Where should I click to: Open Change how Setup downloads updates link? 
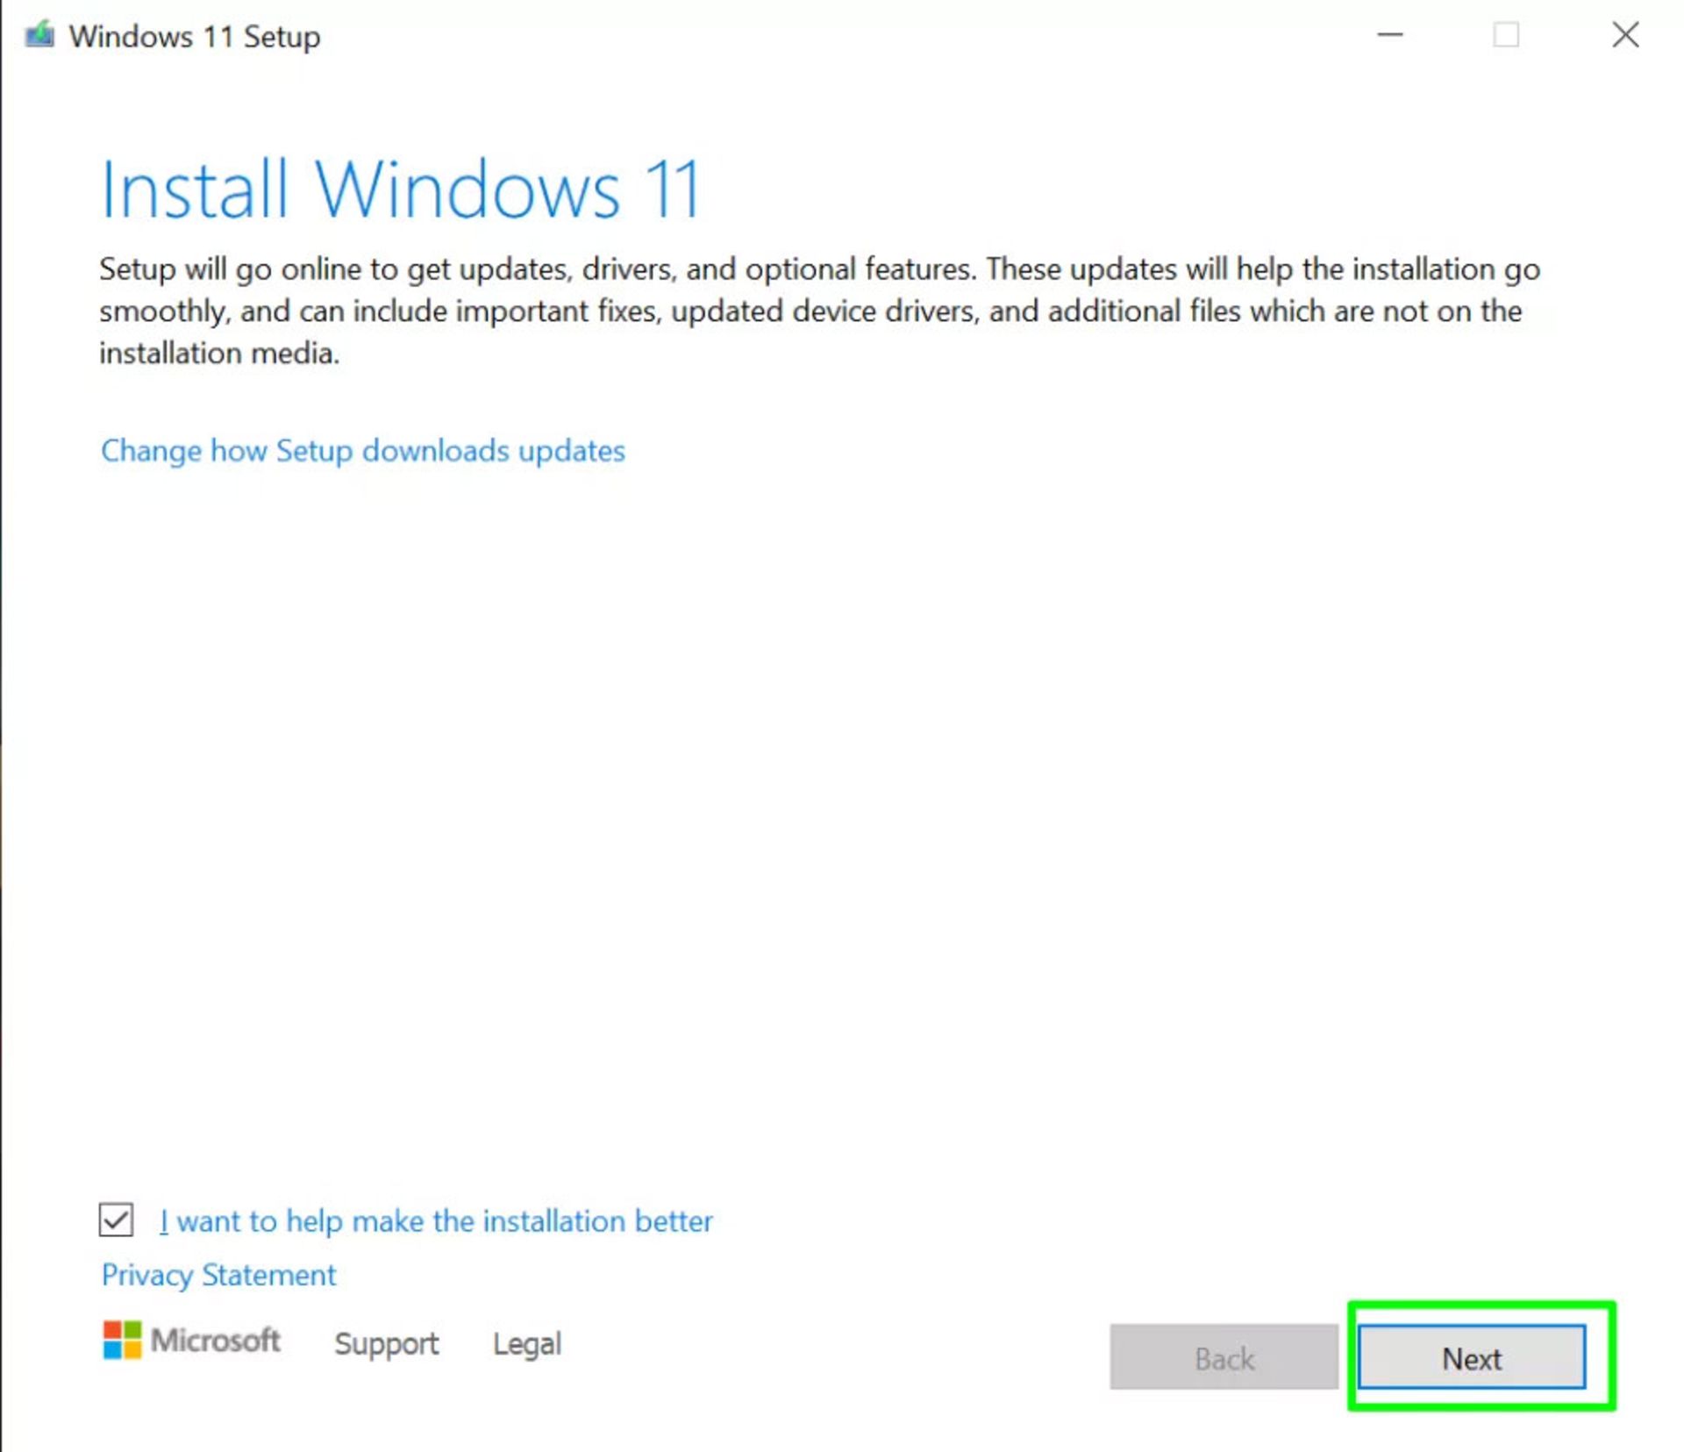click(x=362, y=450)
